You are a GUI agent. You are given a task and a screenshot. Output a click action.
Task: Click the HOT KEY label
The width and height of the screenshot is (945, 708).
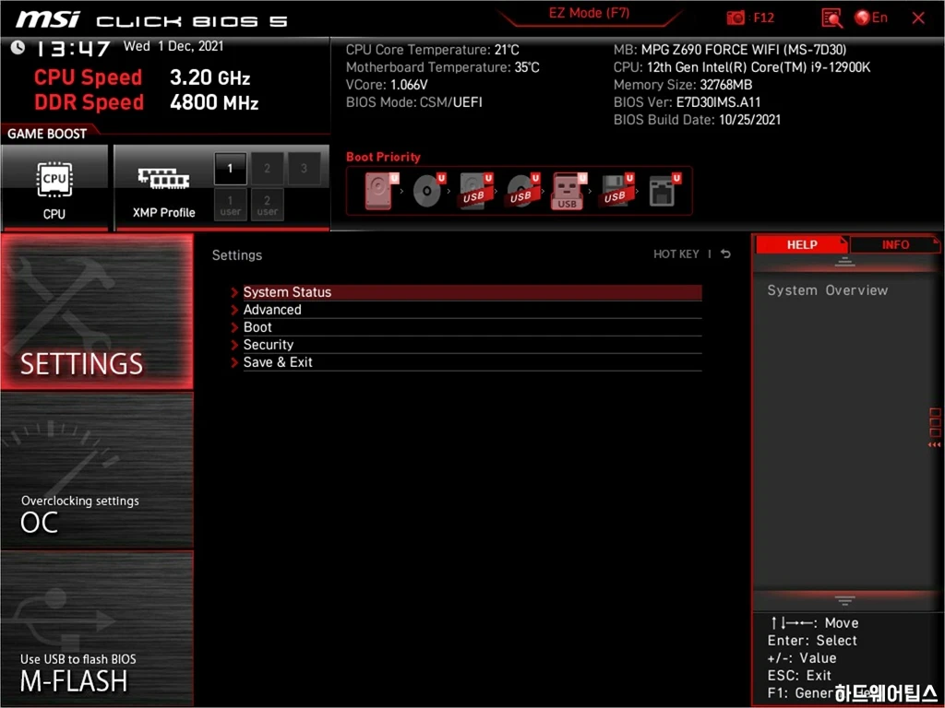pos(676,254)
